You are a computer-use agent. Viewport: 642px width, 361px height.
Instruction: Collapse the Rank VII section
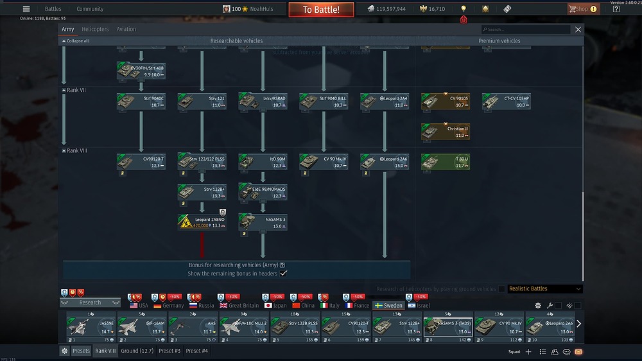click(x=64, y=90)
